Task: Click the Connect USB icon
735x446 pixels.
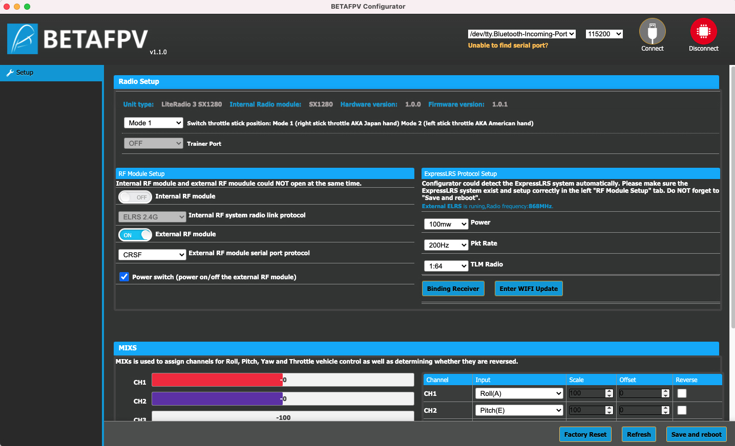Action: coord(652,31)
